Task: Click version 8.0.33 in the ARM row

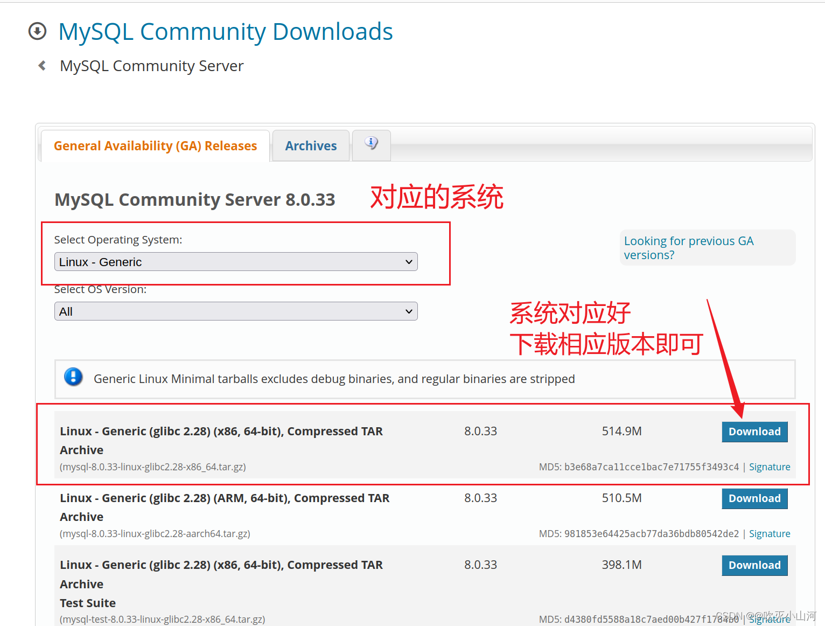Action: [x=480, y=498]
